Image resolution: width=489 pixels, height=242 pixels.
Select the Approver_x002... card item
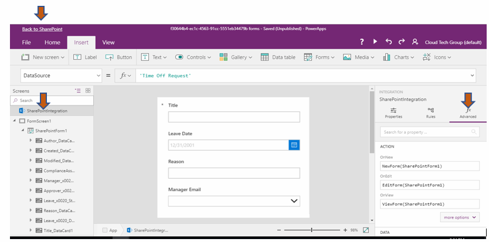coord(59,190)
